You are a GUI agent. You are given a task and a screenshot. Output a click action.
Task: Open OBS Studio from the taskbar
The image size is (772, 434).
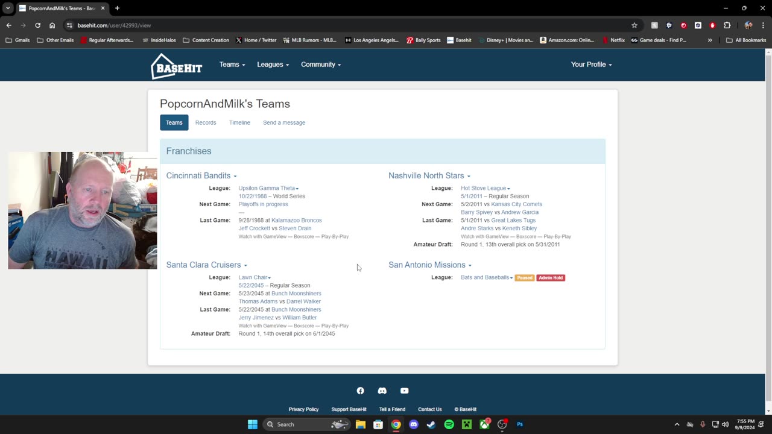click(502, 424)
